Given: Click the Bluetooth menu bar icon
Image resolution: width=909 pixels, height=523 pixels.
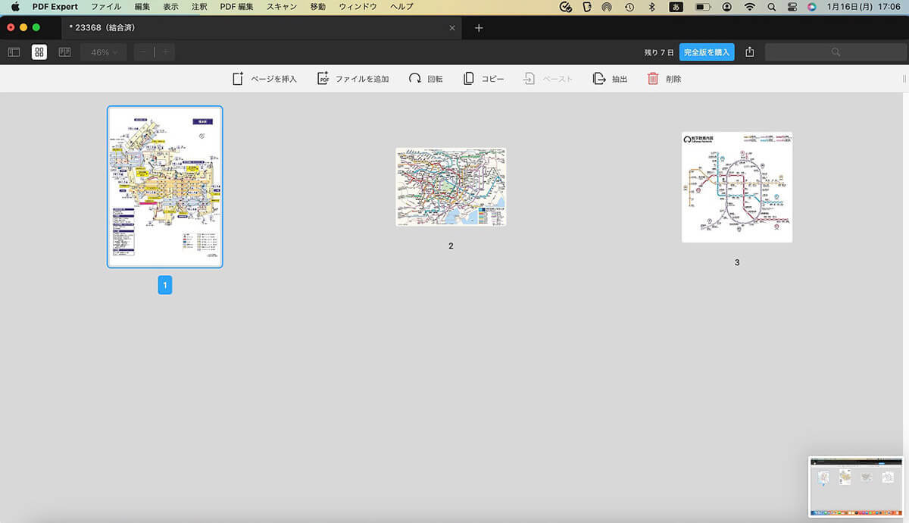Looking at the screenshot, I should tap(651, 7).
